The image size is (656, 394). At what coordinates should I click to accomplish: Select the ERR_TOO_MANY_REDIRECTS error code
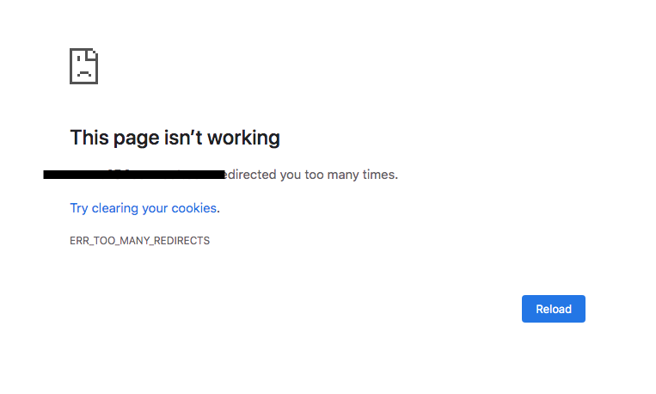(x=140, y=241)
